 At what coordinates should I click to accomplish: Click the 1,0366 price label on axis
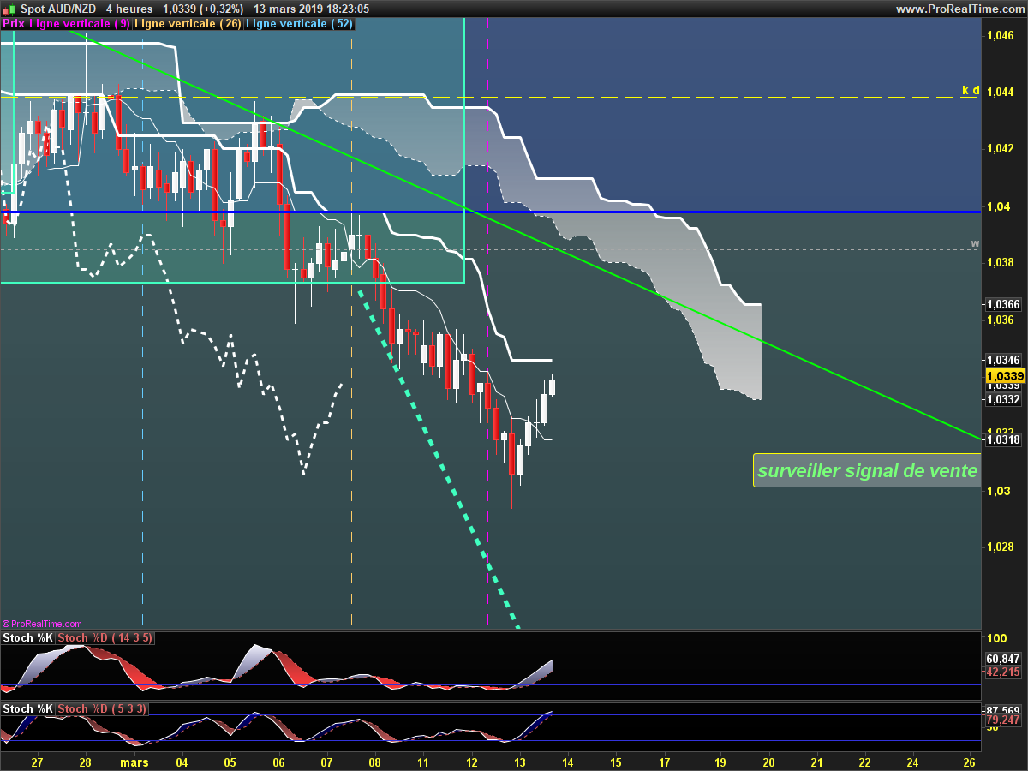pyautogui.click(x=1003, y=304)
